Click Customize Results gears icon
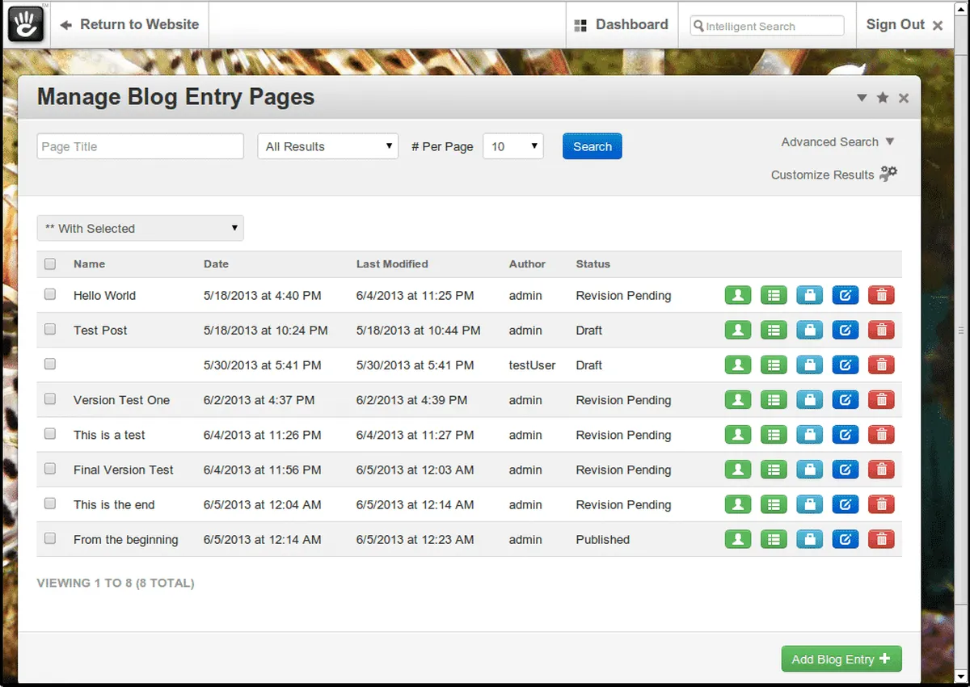 (x=888, y=174)
